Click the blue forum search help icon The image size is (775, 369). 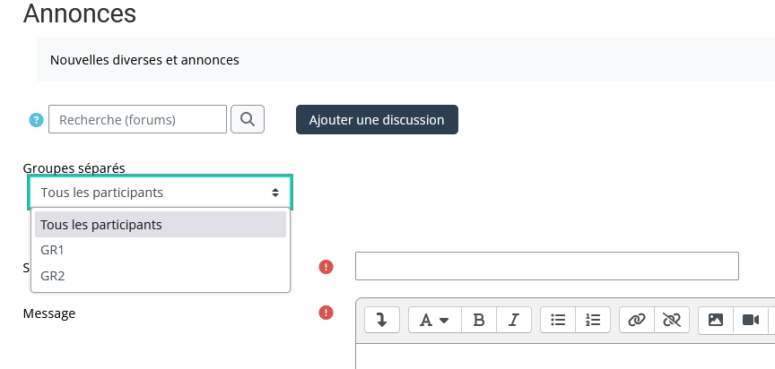(36, 120)
